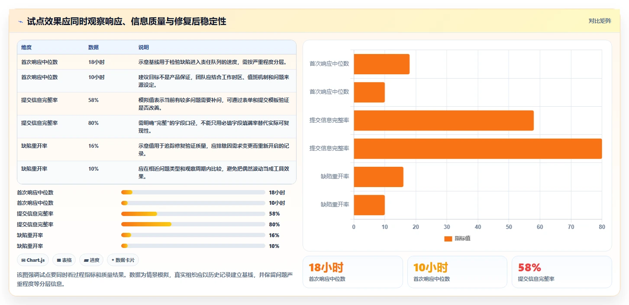The height and width of the screenshot is (305, 629).
Task: Click the orange legend swatch for 指标值
Action: coord(448,239)
